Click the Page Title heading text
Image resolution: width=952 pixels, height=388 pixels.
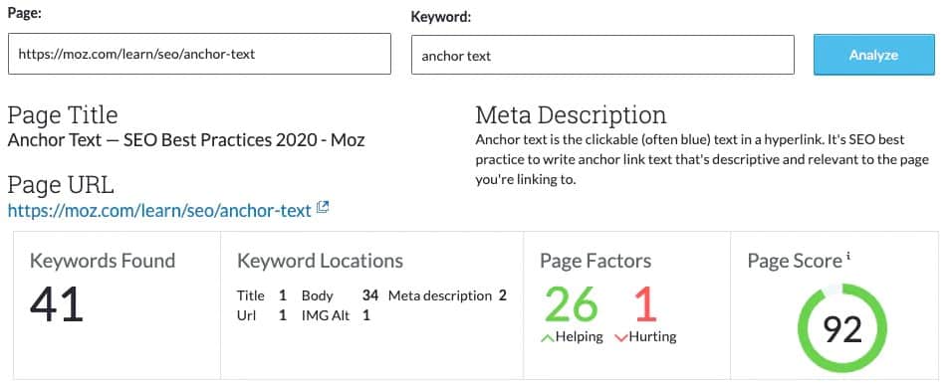click(63, 114)
